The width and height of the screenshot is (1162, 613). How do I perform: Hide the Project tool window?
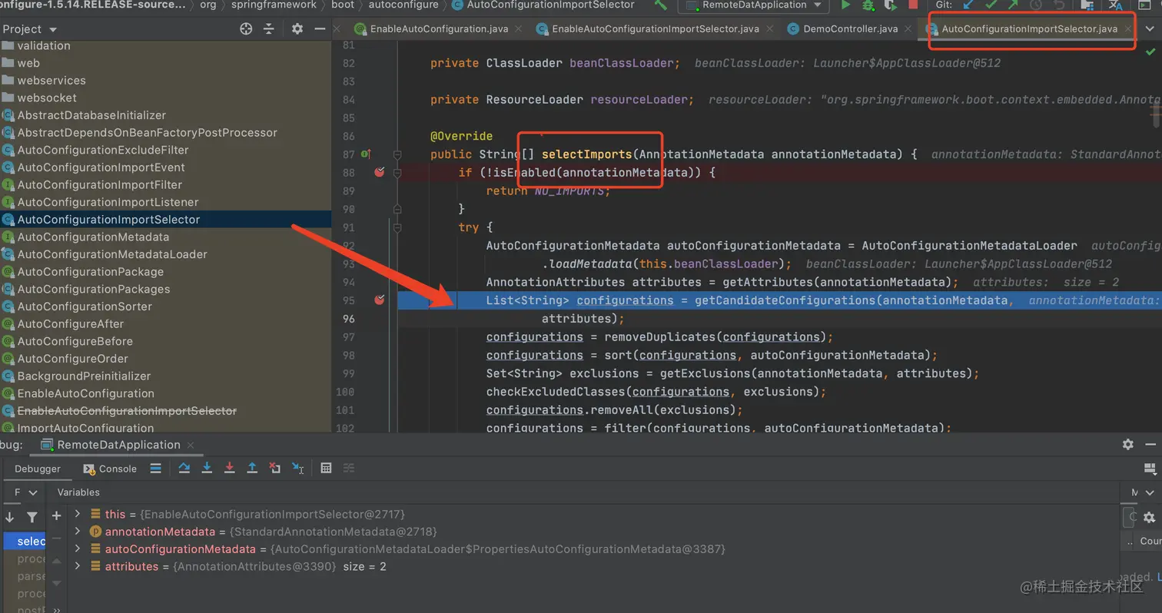click(320, 29)
